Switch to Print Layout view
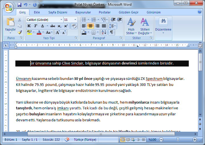205x145 pixels. point(123,140)
